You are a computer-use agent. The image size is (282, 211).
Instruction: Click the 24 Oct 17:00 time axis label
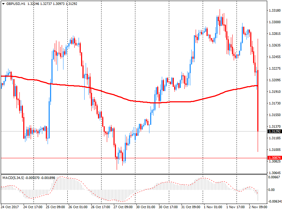33,207
